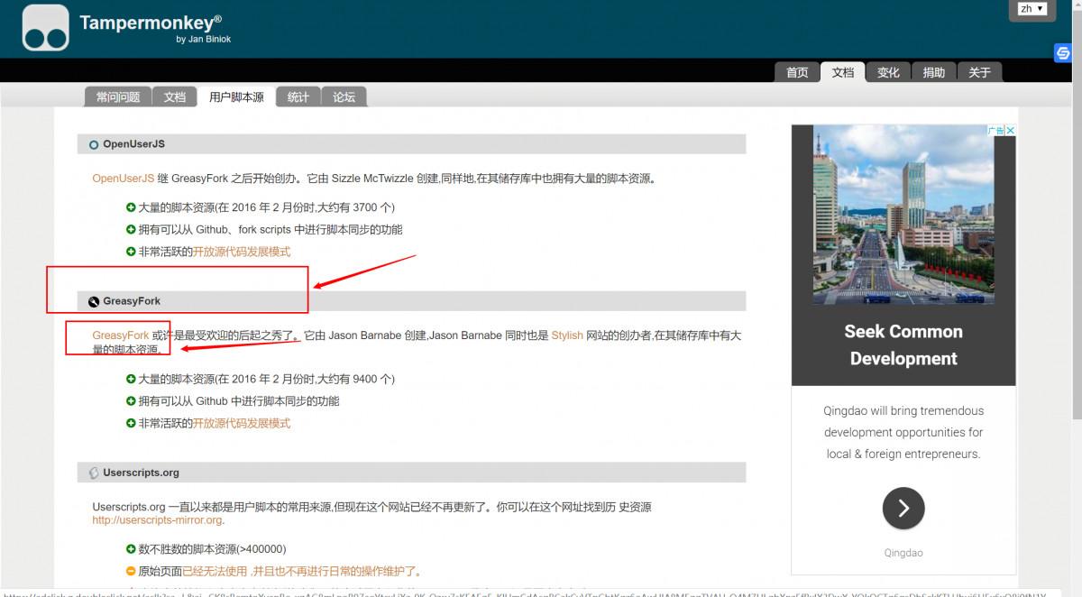Viewport: 1082px width, 597px height.
Task: Click the Userscripts.org section heading text
Action: click(x=141, y=473)
